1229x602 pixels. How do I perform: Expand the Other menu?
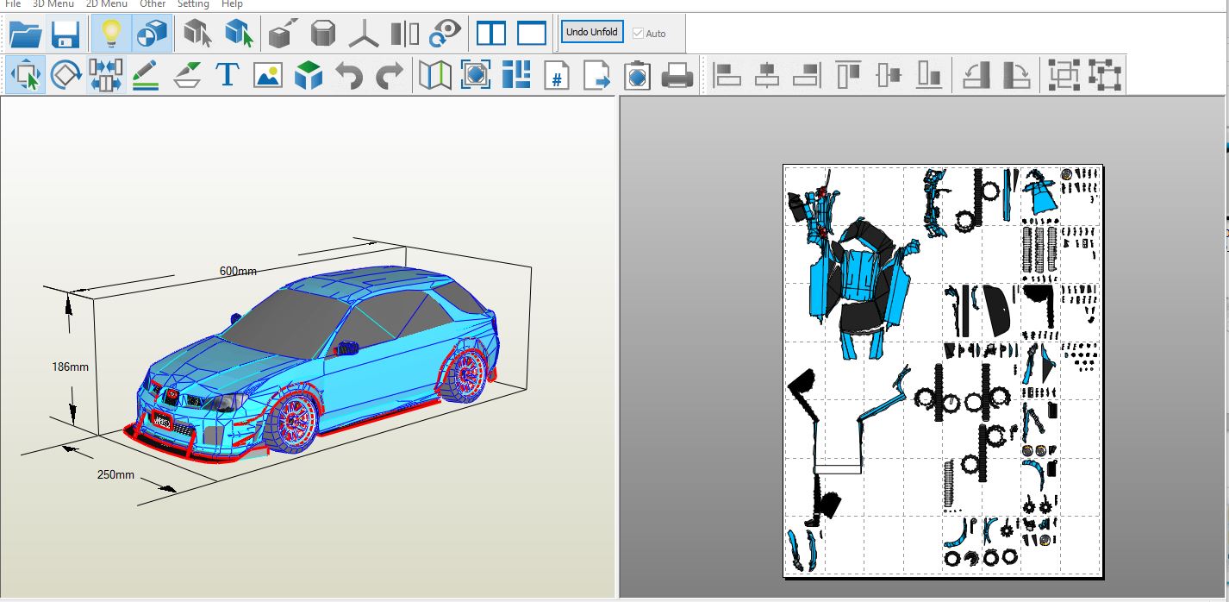153,4
